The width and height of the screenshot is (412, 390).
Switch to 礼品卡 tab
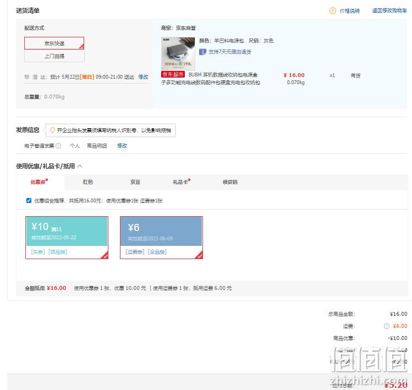[181, 182]
